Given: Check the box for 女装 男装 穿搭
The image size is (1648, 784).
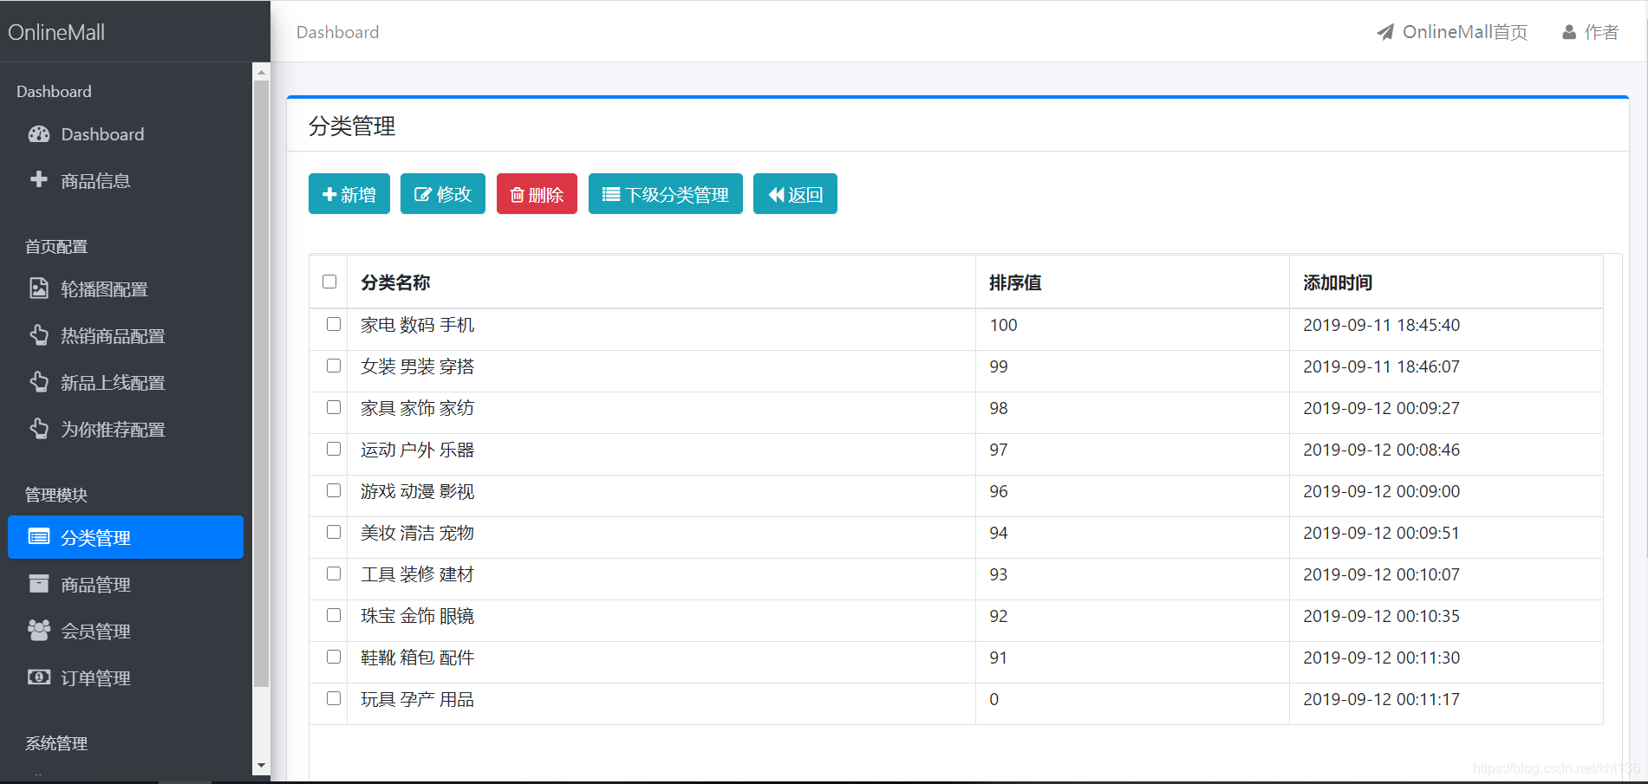Looking at the screenshot, I should click(334, 366).
